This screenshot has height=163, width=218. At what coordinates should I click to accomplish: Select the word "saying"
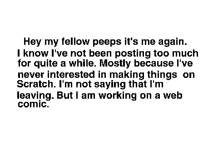tap(110, 85)
